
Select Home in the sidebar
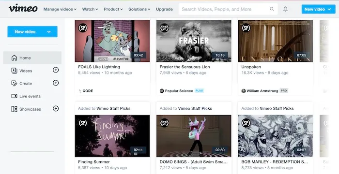(x=32, y=58)
